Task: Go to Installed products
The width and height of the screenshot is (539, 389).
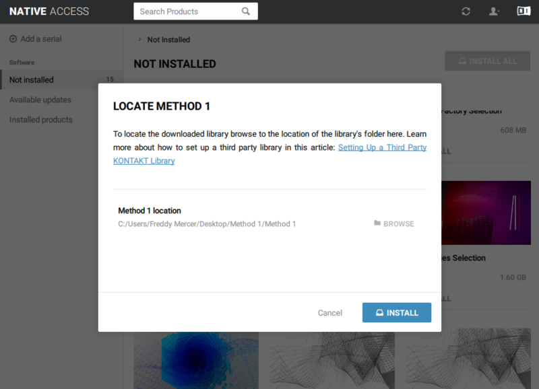Action: tap(41, 120)
